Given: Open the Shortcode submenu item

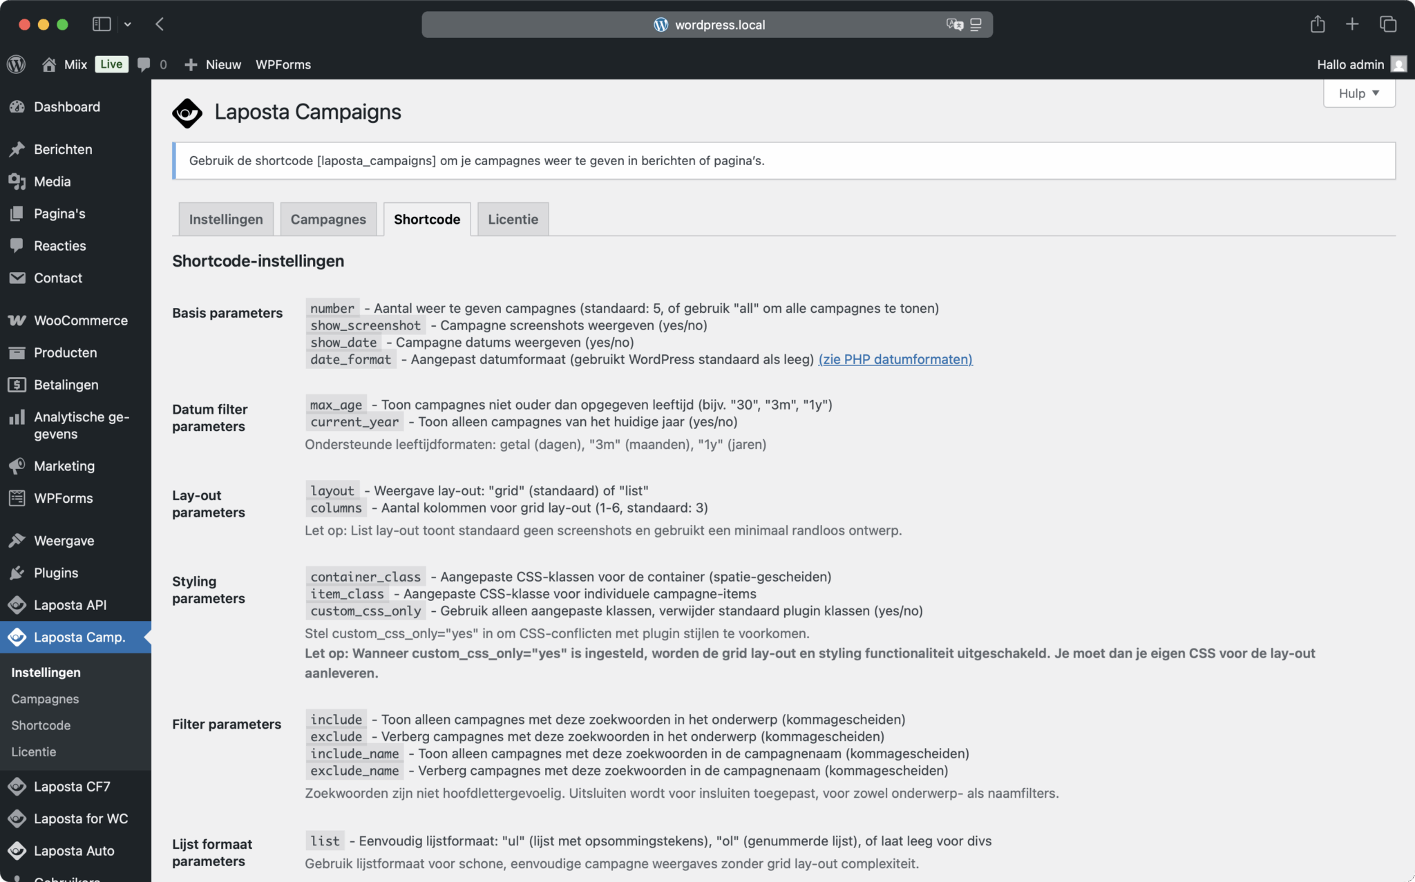Looking at the screenshot, I should 41,725.
